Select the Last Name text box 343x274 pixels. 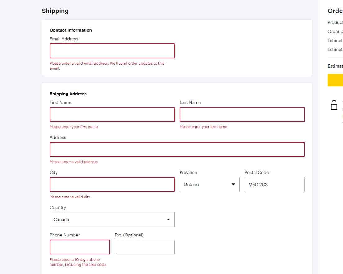click(242, 114)
